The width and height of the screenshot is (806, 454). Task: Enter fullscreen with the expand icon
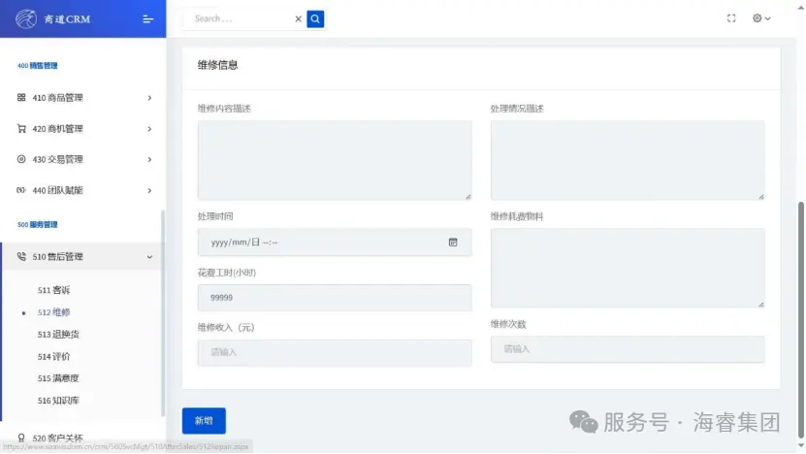coord(731,18)
